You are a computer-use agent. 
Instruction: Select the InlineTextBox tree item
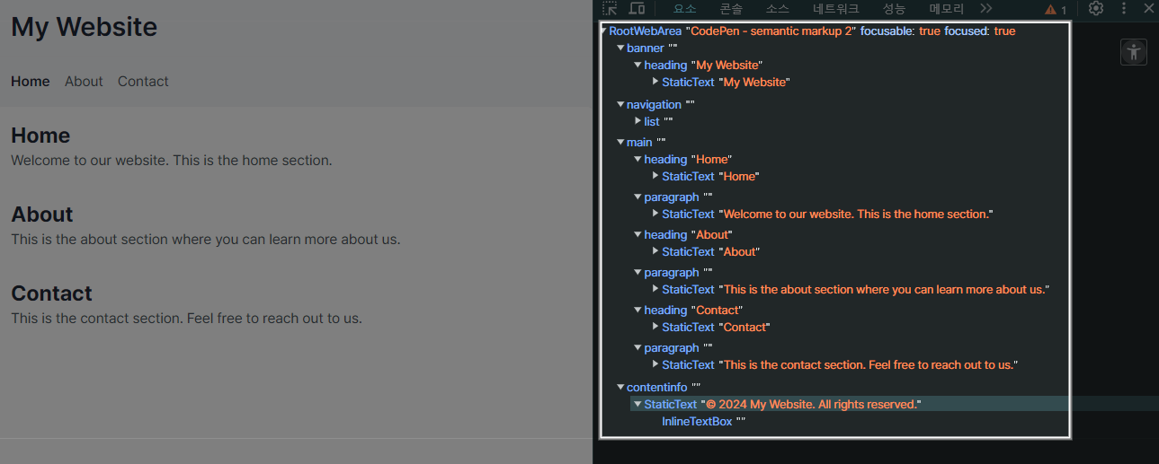697,422
